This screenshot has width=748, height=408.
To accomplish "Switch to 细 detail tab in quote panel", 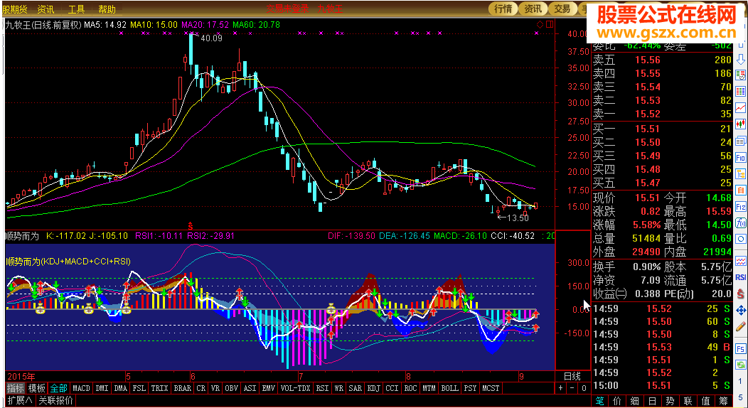I will tap(636, 401).
